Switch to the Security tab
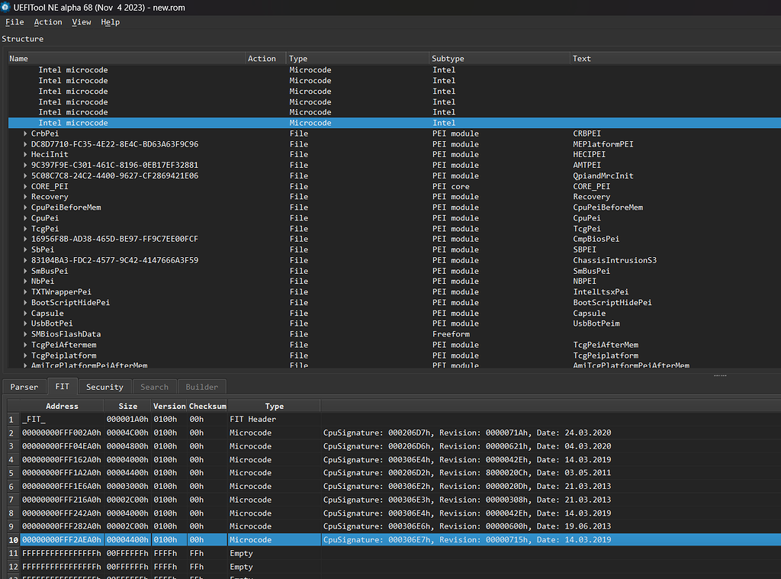This screenshot has width=781, height=579. click(104, 387)
